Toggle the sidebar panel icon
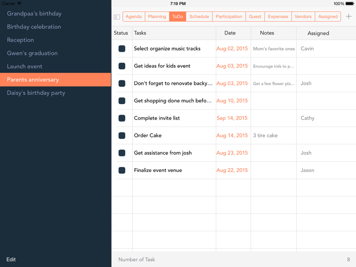The height and width of the screenshot is (267, 356). point(117,17)
